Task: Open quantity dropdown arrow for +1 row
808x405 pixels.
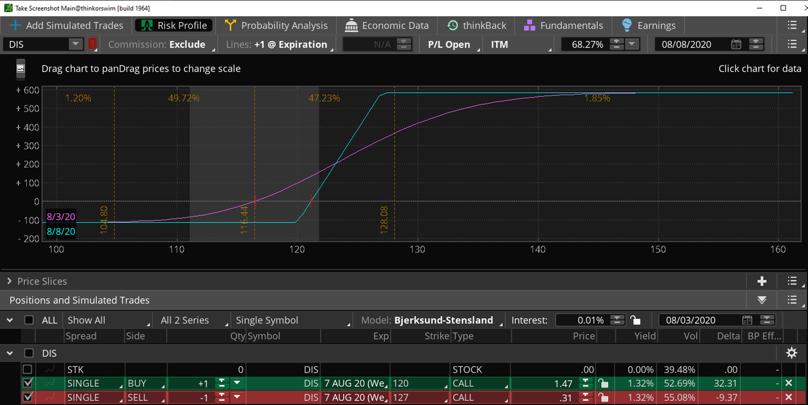Action: pyautogui.click(x=237, y=383)
